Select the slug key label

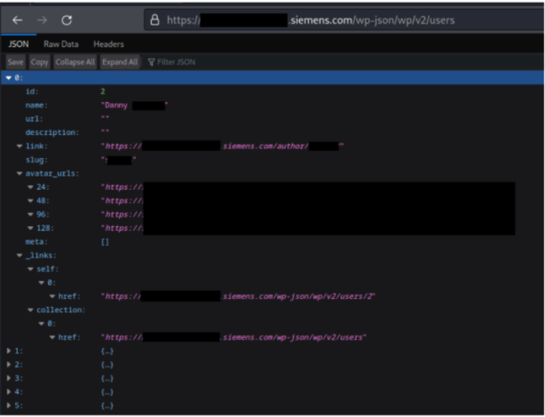36,160
